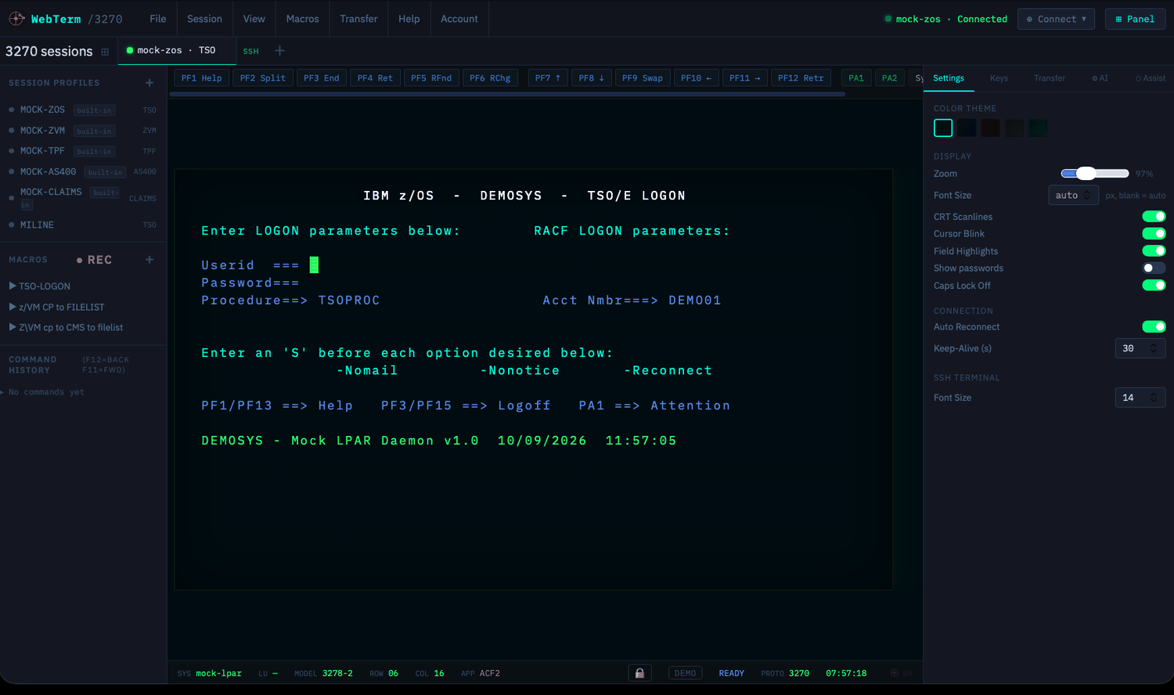Open the Help menu
Image resolution: width=1174 pixels, height=695 pixels.
point(409,19)
